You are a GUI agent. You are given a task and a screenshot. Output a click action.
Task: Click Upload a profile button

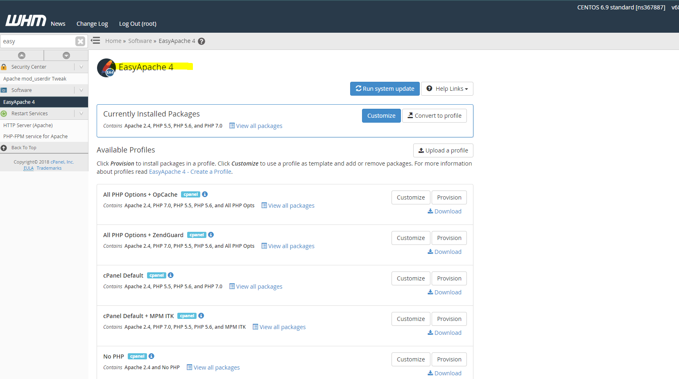click(x=443, y=150)
